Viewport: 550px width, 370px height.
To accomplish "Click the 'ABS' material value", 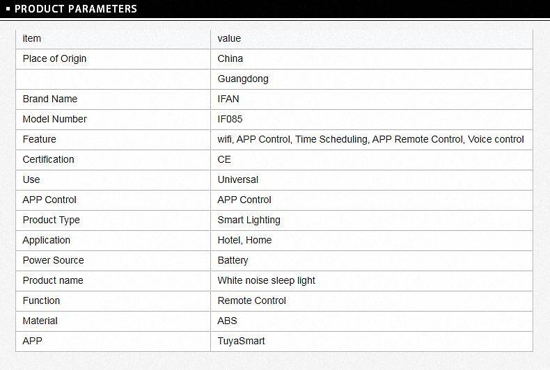I will click(227, 321).
